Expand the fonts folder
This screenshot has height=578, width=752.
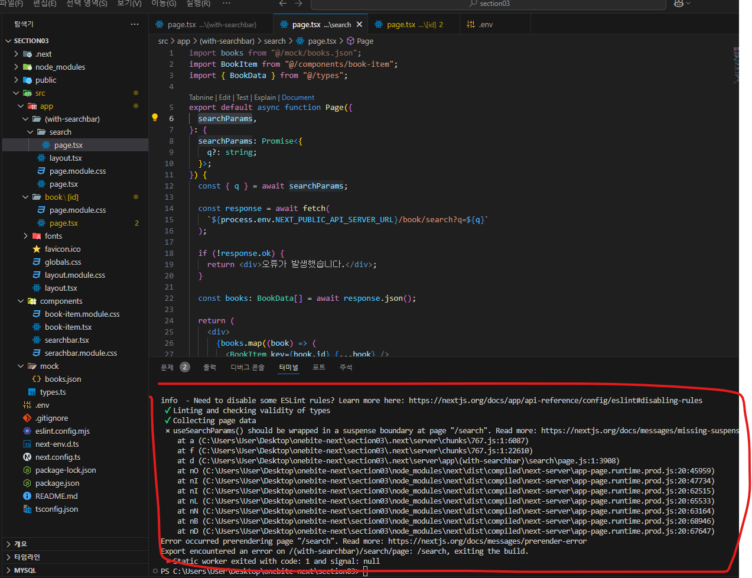(74, 236)
